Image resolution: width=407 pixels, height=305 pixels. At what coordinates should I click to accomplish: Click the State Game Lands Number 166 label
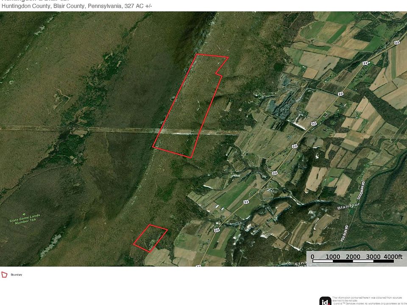[25, 220]
